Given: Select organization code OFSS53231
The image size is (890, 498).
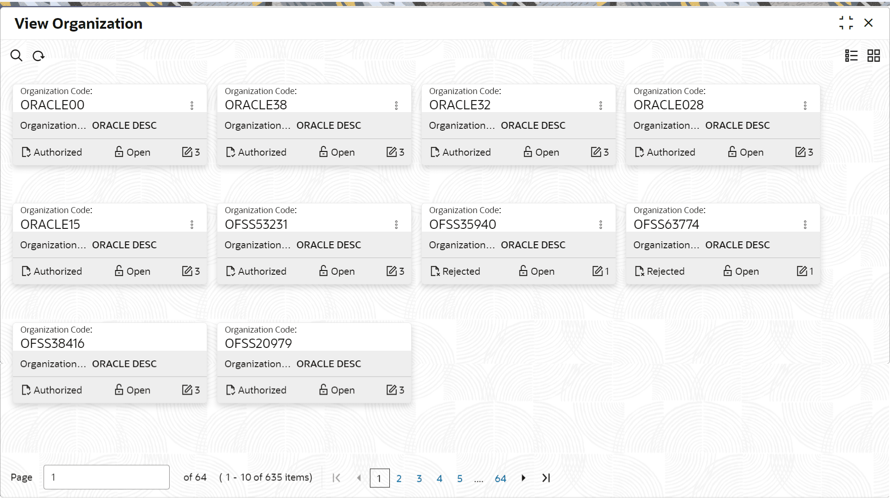Looking at the screenshot, I should pyautogui.click(x=256, y=224).
